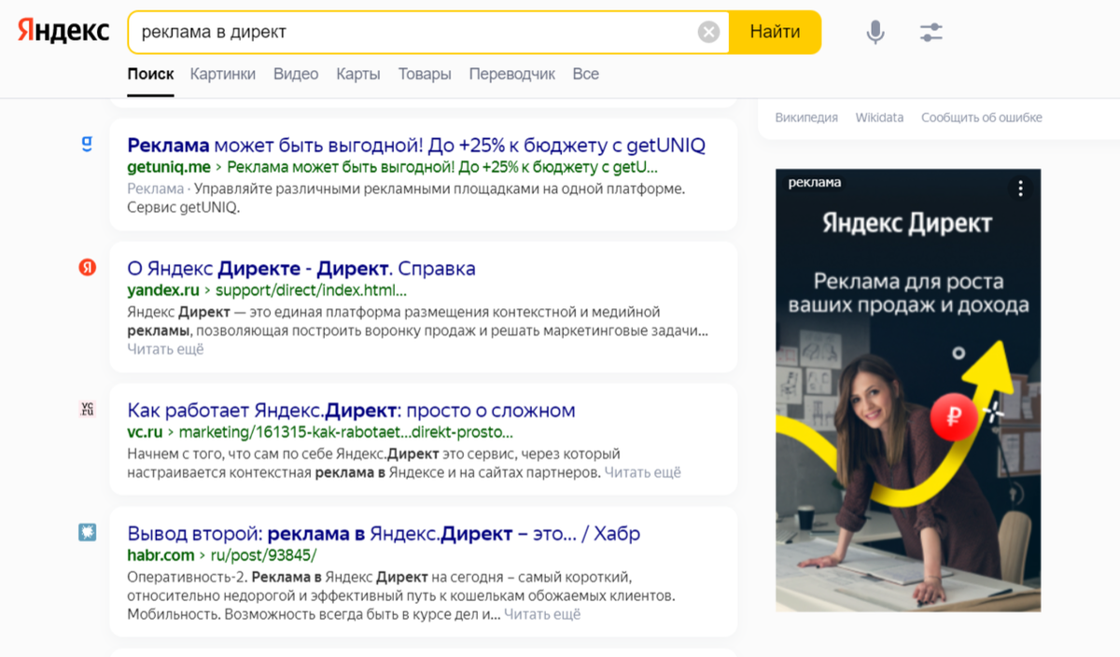The image size is (1120, 657).
Task: Clear the search query with the X icon
Action: click(708, 33)
